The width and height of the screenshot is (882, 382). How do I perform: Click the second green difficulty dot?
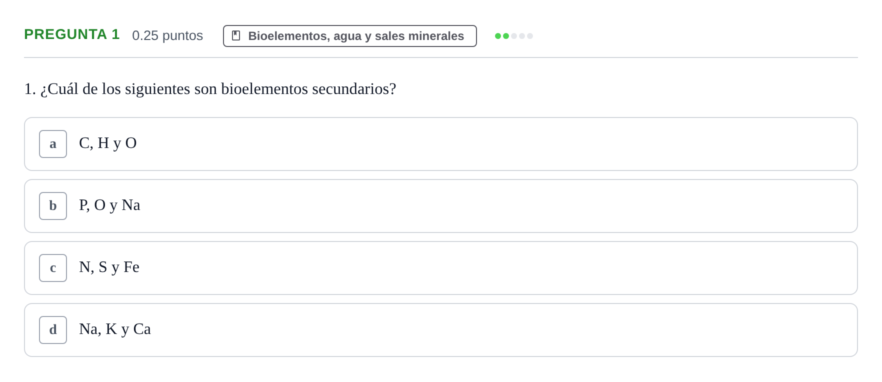506,36
